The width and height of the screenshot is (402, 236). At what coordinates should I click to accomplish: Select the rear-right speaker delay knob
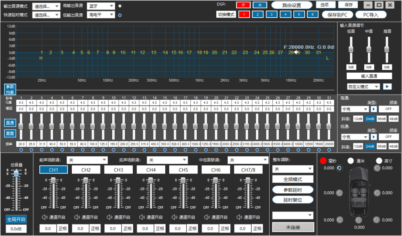[376, 220]
